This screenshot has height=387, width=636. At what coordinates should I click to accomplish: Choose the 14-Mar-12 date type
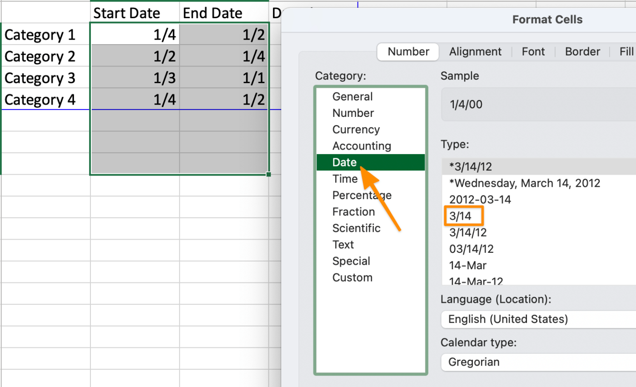click(x=539, y=280)
